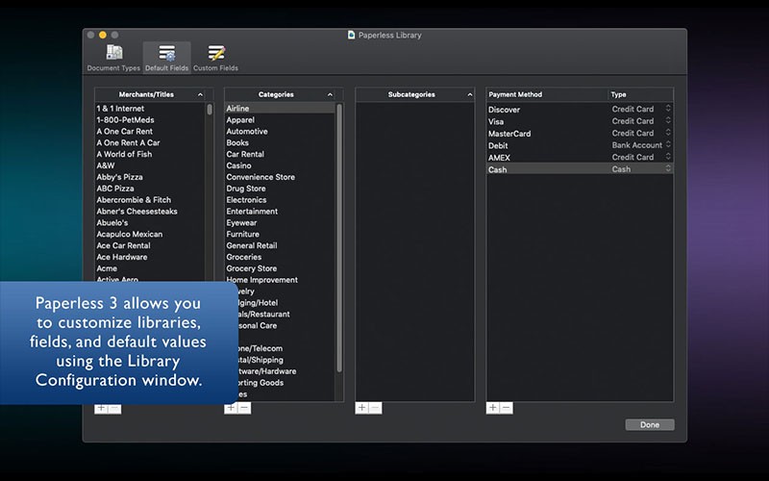The image size is (769, 481).
Task: Remove category using minus button
Action: pos(244,408)
